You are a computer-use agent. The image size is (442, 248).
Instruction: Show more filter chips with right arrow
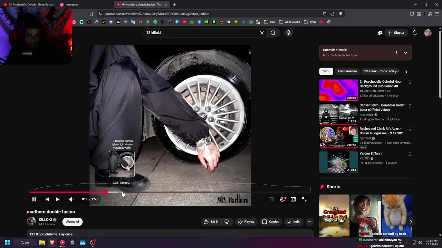406,72
